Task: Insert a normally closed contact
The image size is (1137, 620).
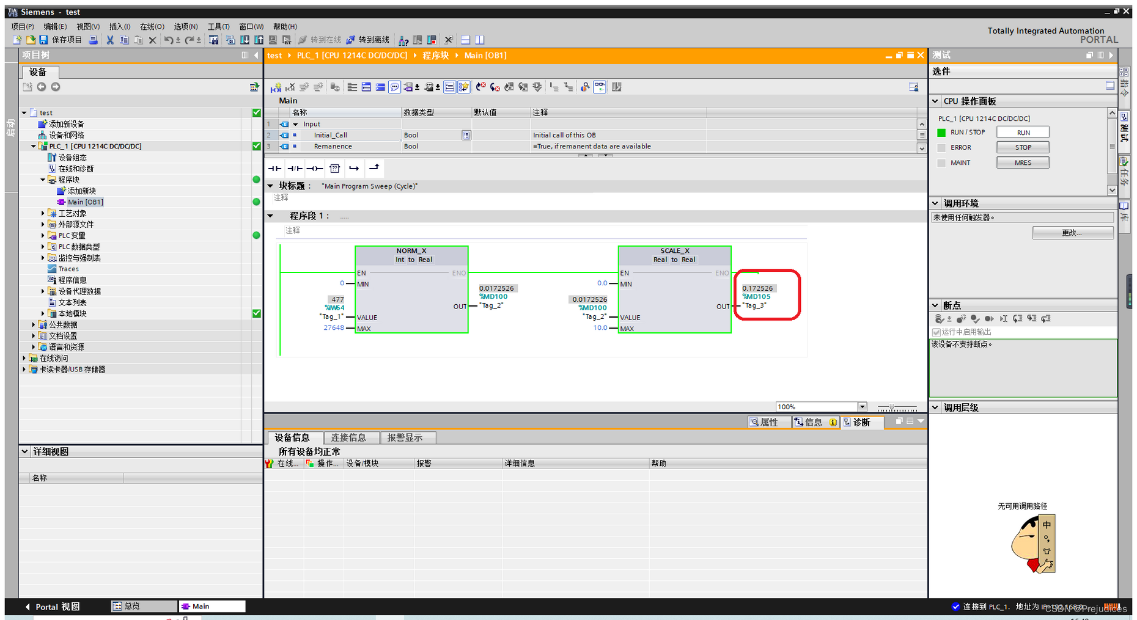Action: pyautogui.click(x=295, y=168)
